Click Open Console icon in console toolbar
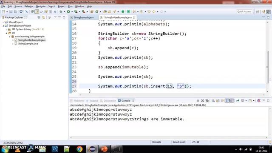 pos(250,101)
